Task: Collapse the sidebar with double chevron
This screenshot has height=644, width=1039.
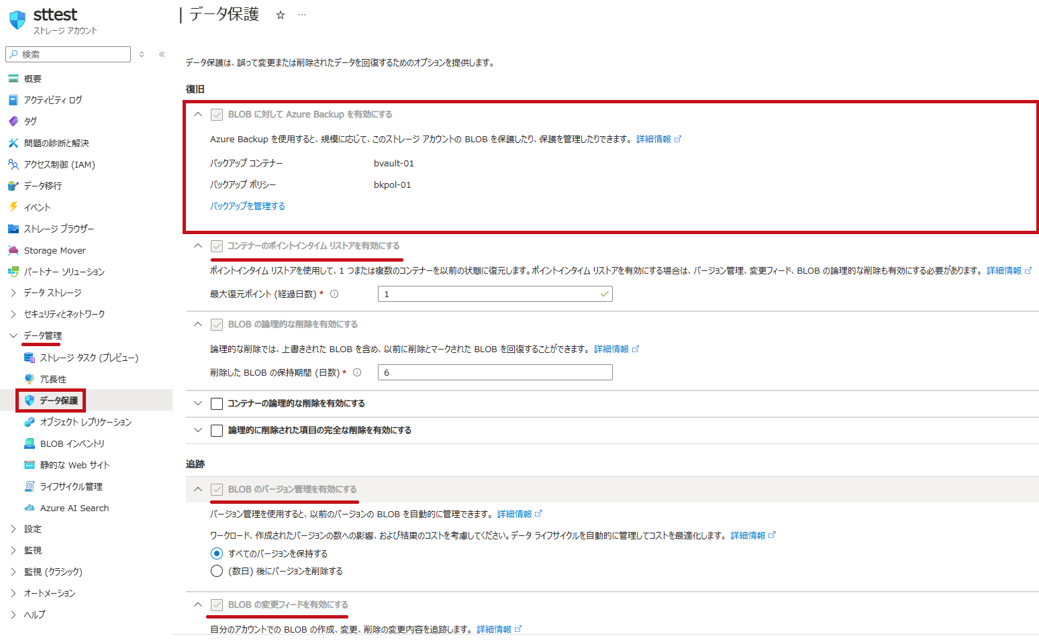Action: tap(162, 54)
